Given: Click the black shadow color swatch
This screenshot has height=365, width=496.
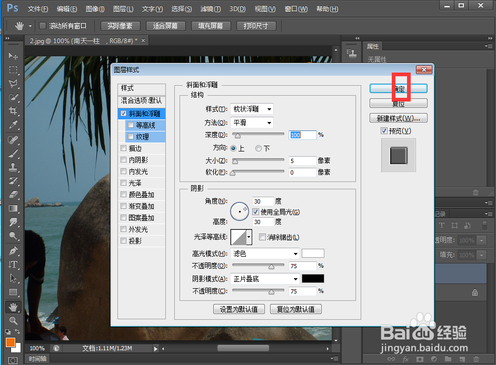Looking at the screenshot, I should click(x=313, y=278).
